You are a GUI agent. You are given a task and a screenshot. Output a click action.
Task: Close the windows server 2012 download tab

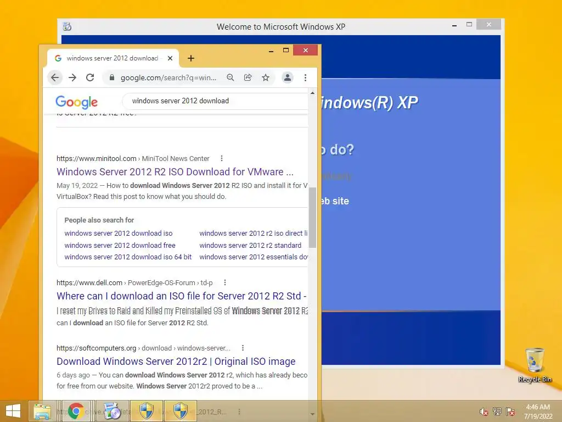coord(170,58)
